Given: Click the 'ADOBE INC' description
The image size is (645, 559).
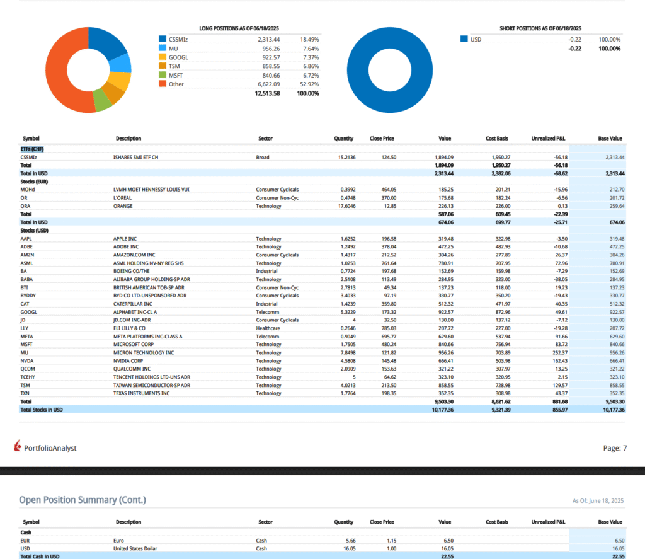Looking at the screenshot, I should click(x=126, y=246).
